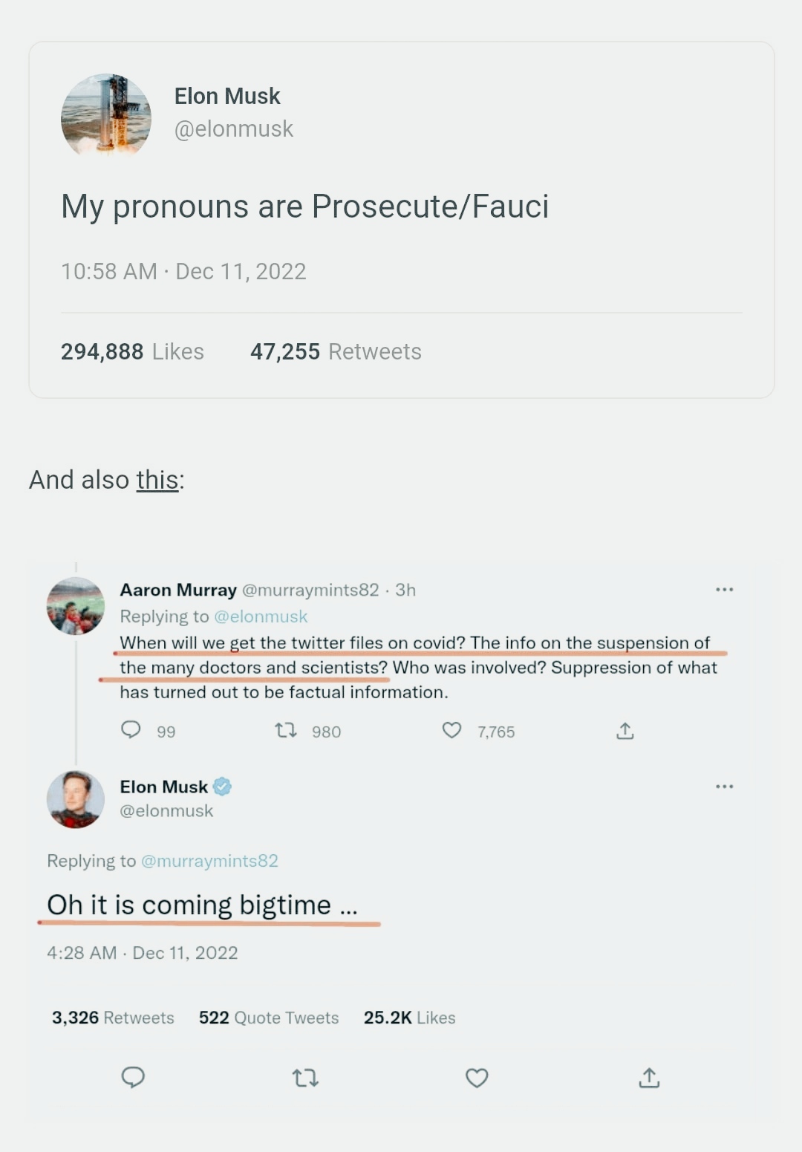Share Aaron Murray's tweet via share icon

point(625,732)
